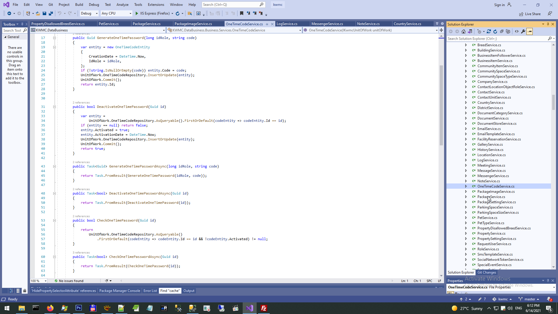Click the Find in Files toolbar icon

point(190,13)
